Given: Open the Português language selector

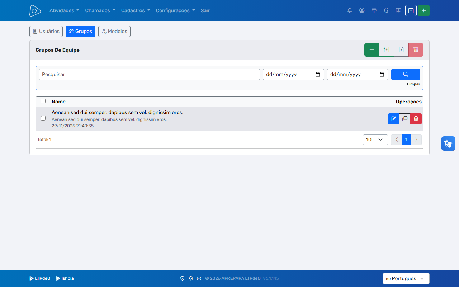Looking at the screenshot, I should click(x=406, y=278).
